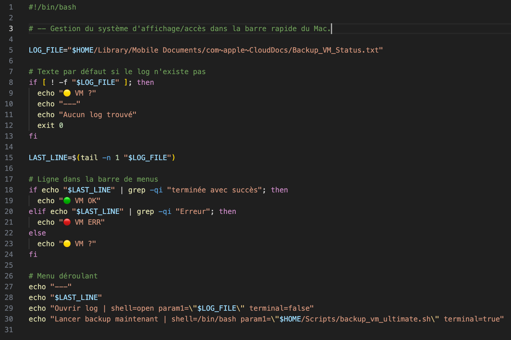Click the yellow circle emoji on line 23

pyautogui.click(x=67, y=243)
